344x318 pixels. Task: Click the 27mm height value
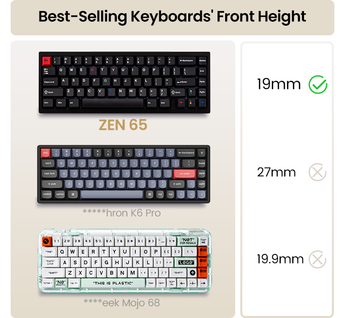(x=276, y=172)
